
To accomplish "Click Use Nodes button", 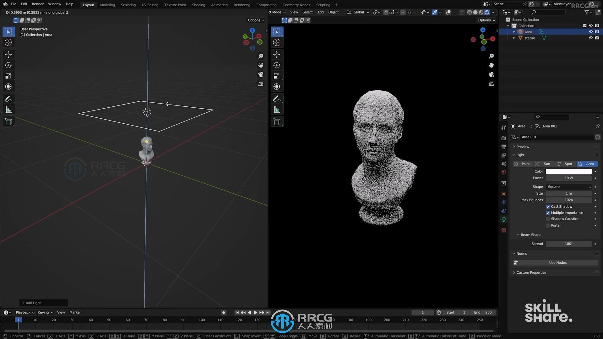I will pos(557,262).
